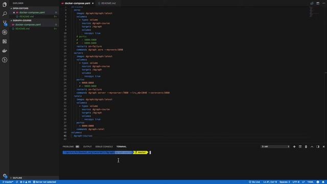Click the "command: dgraph-ratel" line
The height and width of the screenshot is (184, 327).
click(90, 129)
